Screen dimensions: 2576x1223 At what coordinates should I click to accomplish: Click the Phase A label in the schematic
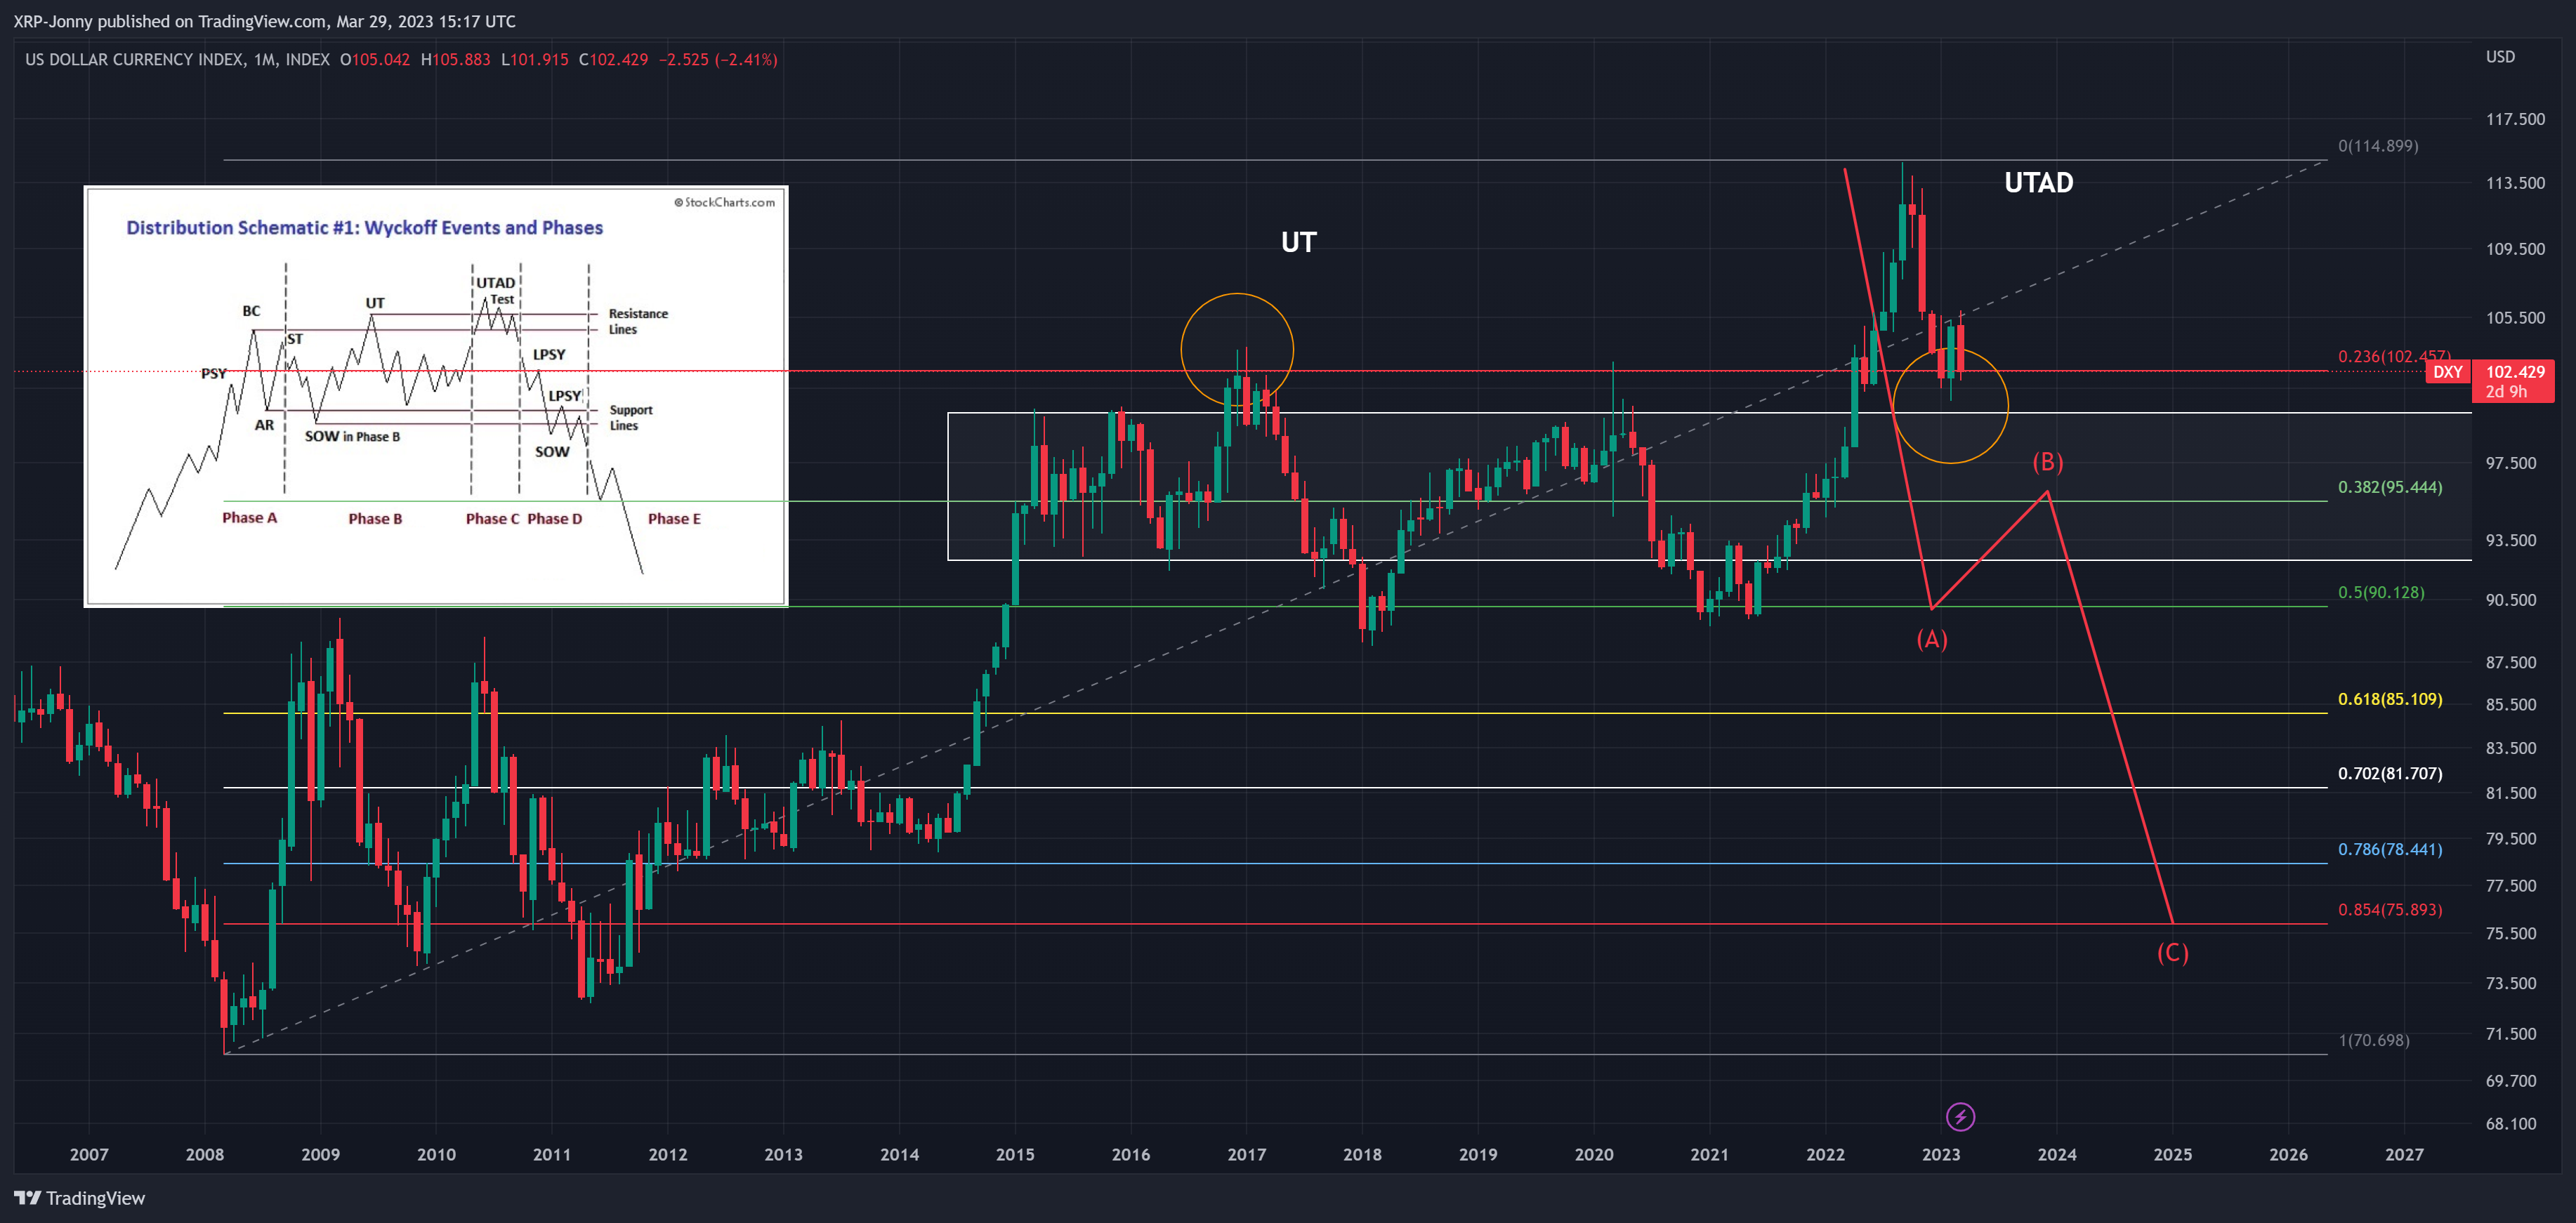pyautogui.click(x=249, y=518)
